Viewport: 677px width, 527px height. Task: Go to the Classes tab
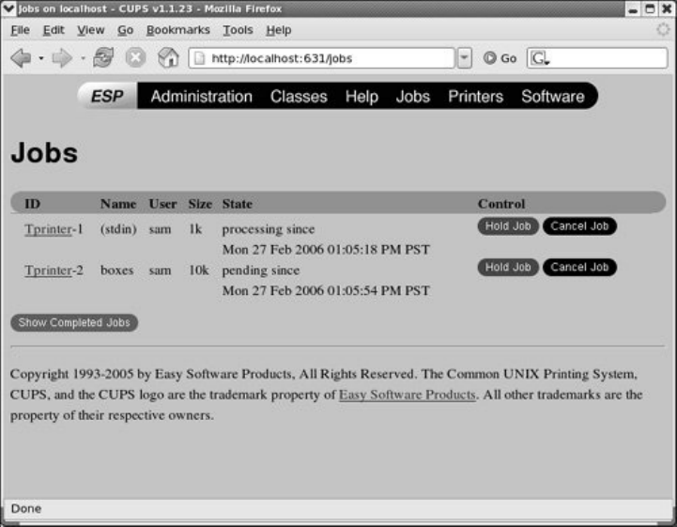299,97
